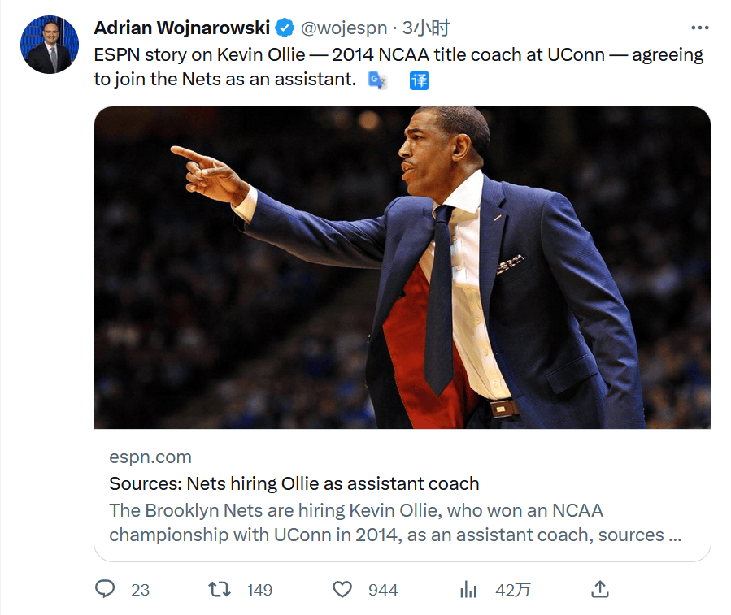The height and width of the screenshot is (615, 731).
Task: Click the 42万 view count
Action: point(512,590)
